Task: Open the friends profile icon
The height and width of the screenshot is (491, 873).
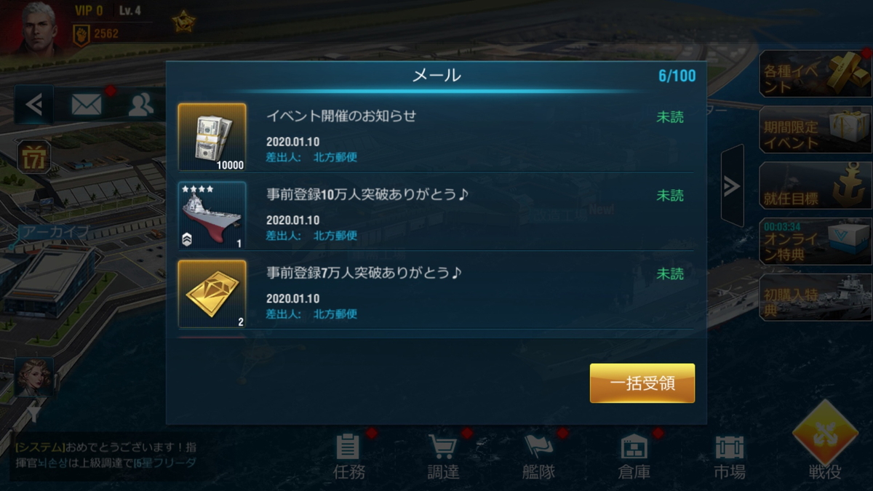Action: pos(140,105)
